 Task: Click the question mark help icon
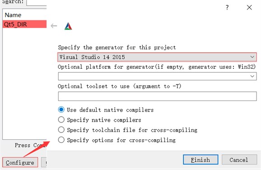click(227, 7)
